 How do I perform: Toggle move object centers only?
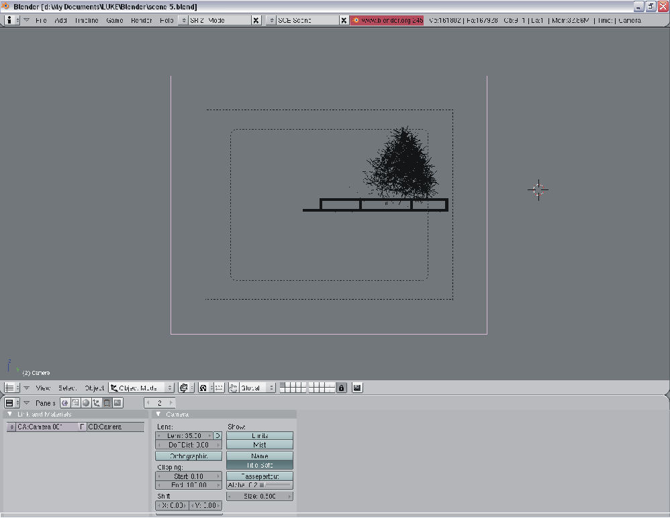point(220,388)
